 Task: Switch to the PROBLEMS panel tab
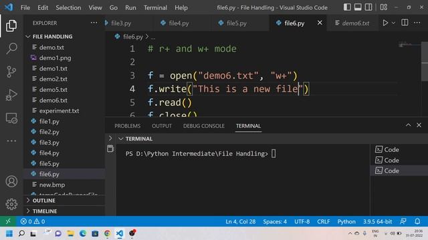(128, 126)
